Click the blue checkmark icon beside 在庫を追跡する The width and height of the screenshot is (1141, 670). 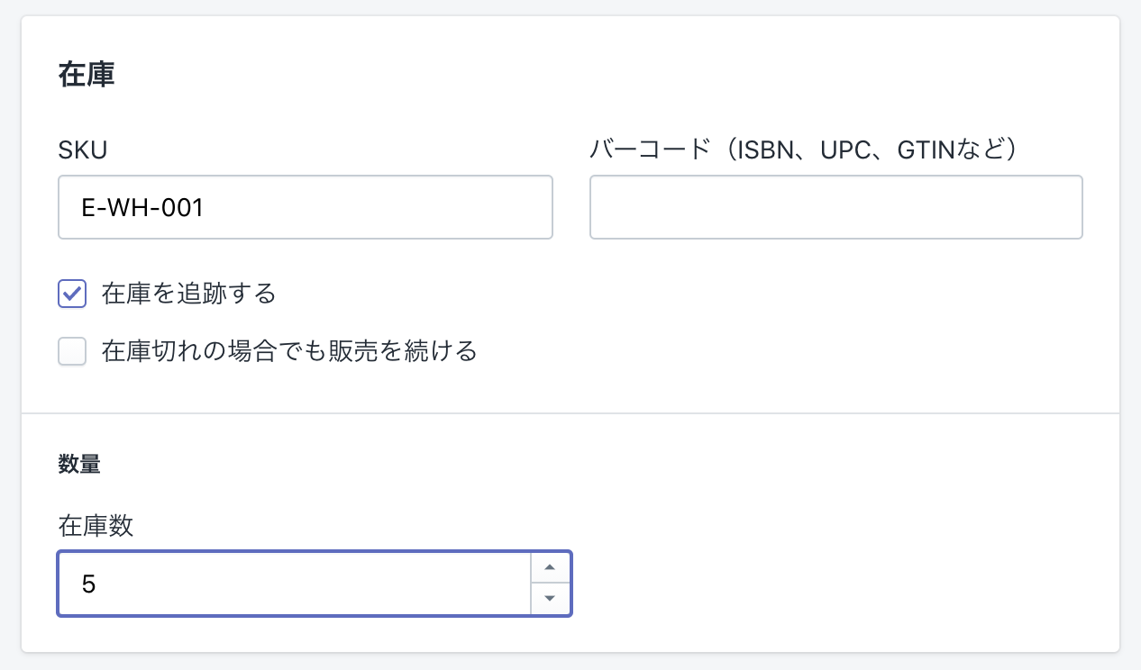[x=72, y=294]
